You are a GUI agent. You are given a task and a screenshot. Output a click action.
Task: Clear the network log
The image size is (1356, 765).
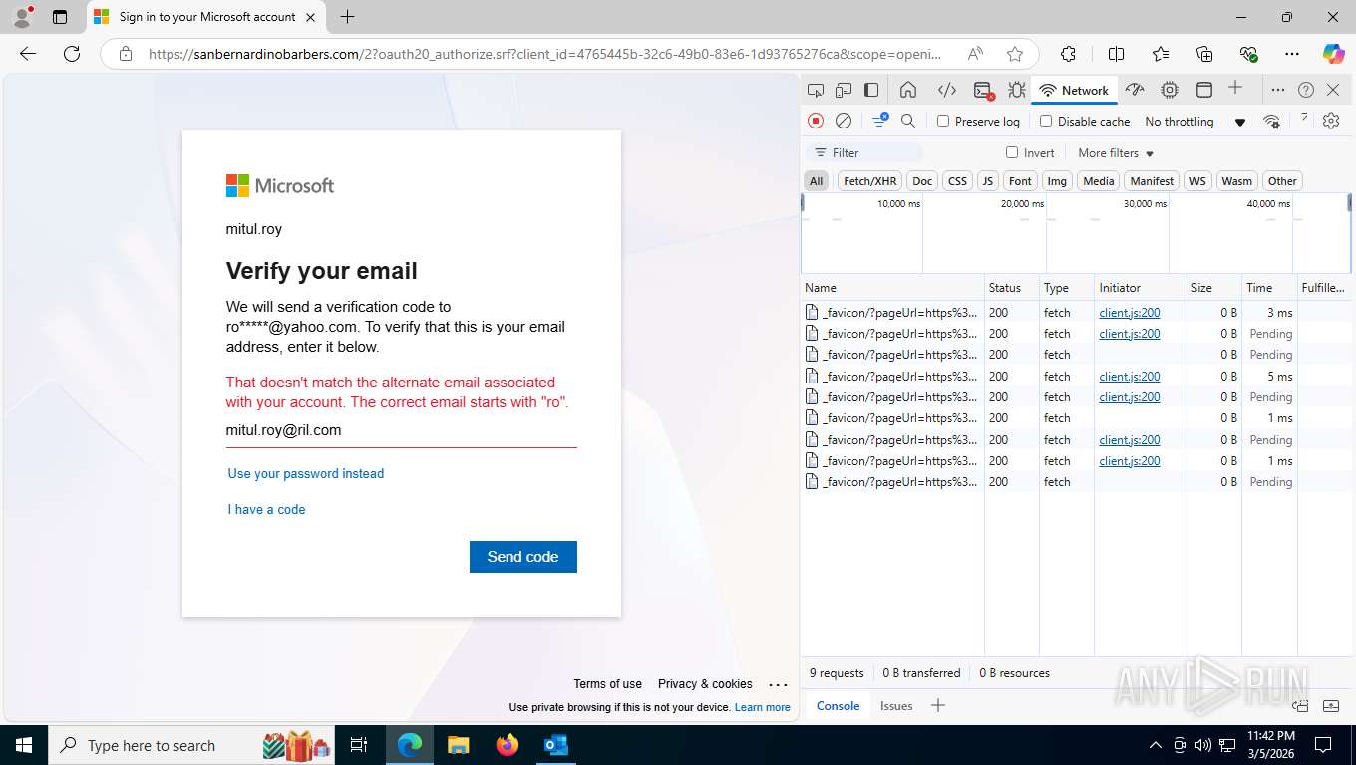point(844,121)
